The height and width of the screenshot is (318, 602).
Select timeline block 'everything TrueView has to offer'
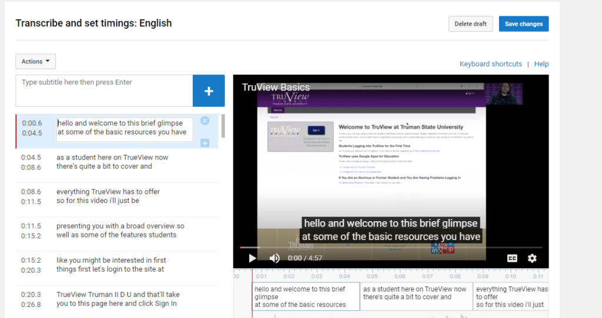[511, 296]
